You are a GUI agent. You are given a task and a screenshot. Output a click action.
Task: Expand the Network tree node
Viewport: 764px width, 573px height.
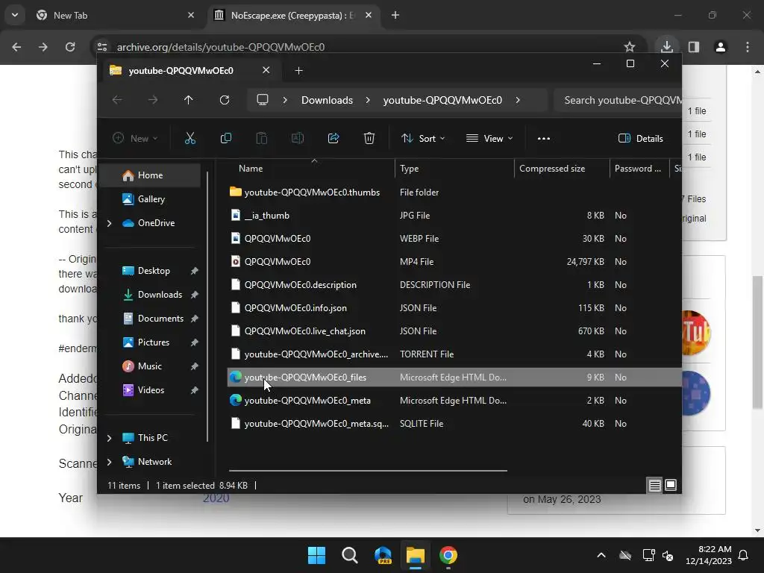pyautogui.click(x=109, y=461)
